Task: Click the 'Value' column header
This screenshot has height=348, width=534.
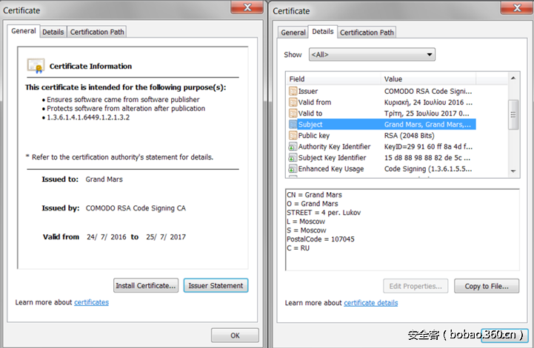Action: tap(428, 79)
